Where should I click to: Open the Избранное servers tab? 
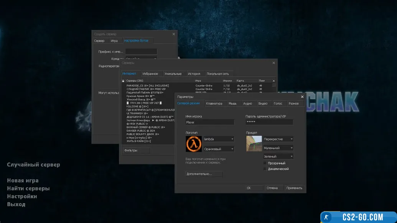click(x=150, y=74)
